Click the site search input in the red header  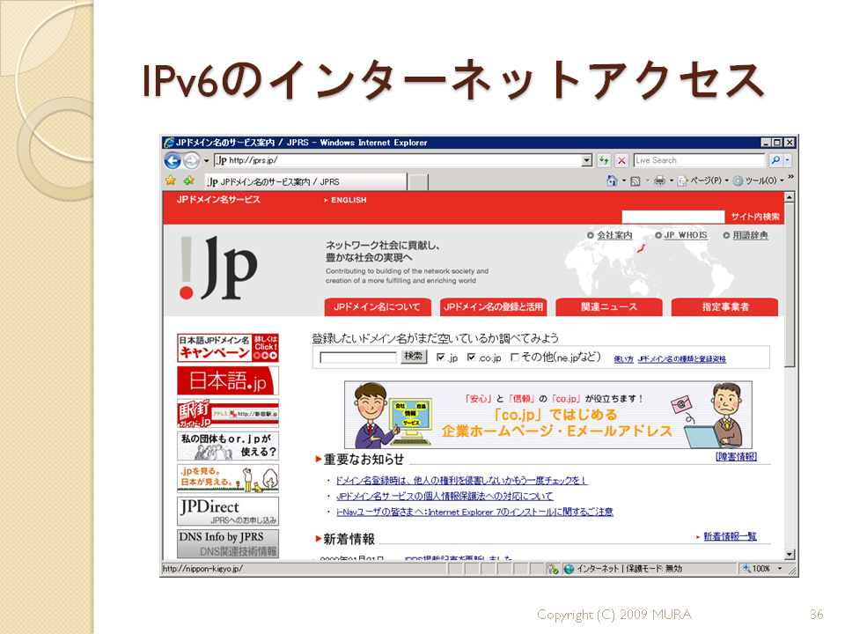click(x=673, y=217)
